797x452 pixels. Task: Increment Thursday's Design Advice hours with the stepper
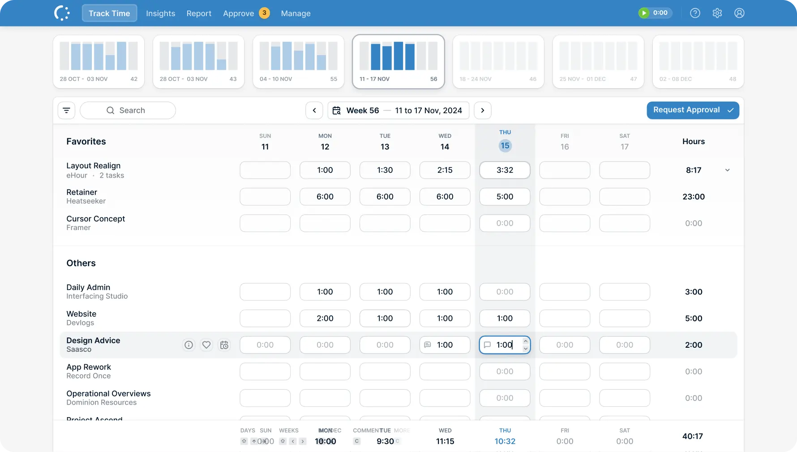(x=525, y=341)
